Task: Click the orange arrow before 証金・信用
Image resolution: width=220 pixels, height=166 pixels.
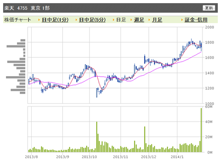Action: pos(182,20)
